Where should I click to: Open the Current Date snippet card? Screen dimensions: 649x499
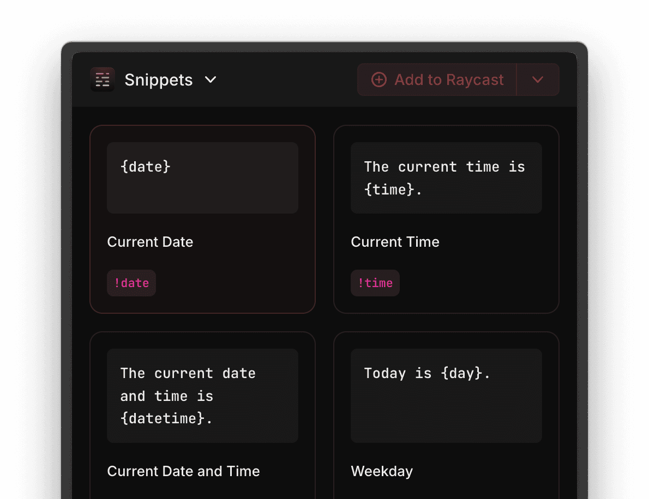click(202, 219)
